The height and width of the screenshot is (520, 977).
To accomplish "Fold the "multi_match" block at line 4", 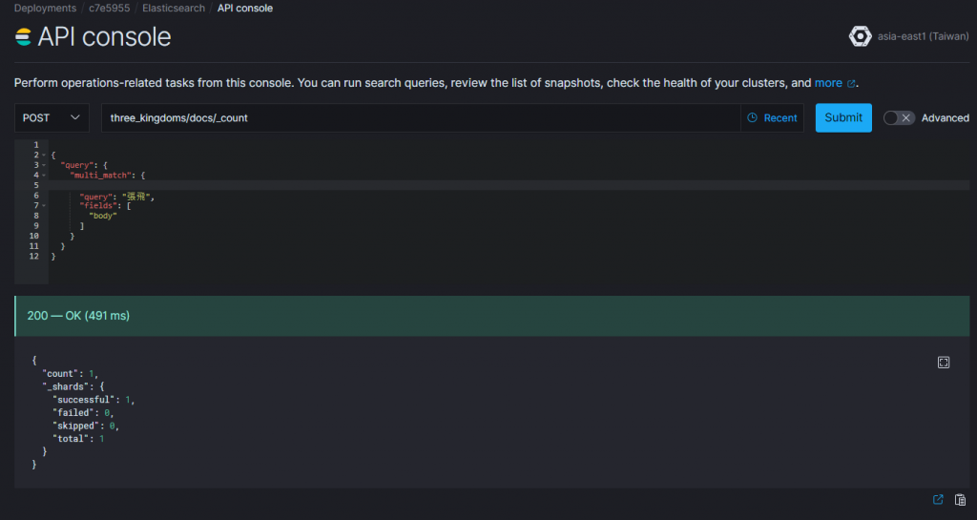I will 44,176.
